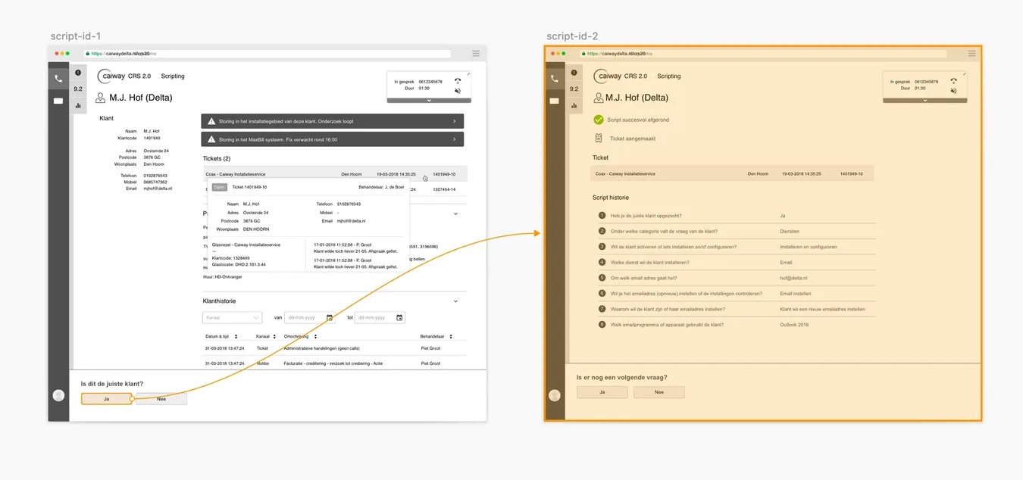Select the phone icon in the left sidebar

58,78
